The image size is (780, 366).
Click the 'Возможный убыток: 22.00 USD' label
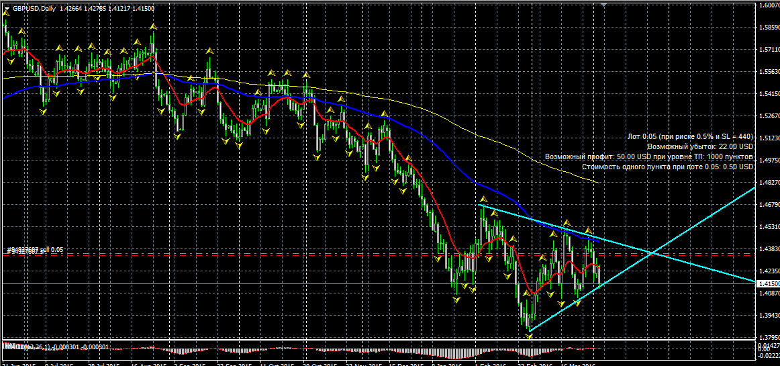coord(700,147)
